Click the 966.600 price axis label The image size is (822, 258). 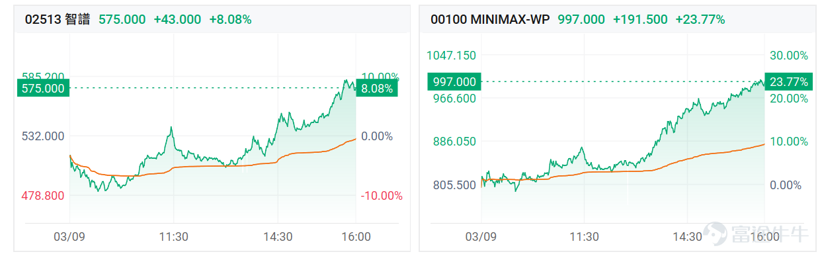coord(454,99)
